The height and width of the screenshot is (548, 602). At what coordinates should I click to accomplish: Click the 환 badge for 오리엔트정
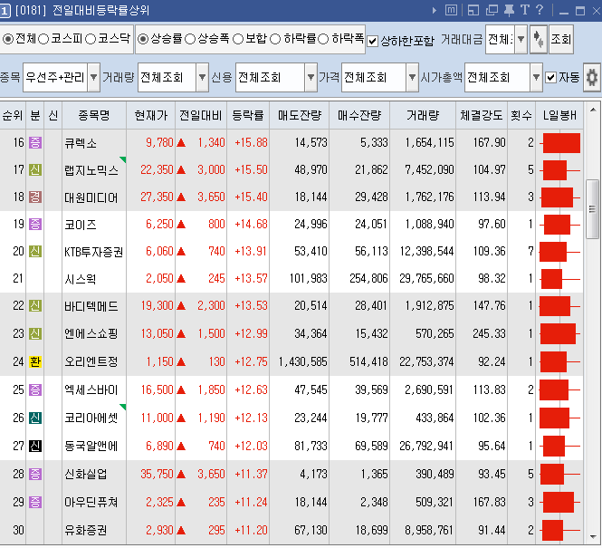pos(35,361)
